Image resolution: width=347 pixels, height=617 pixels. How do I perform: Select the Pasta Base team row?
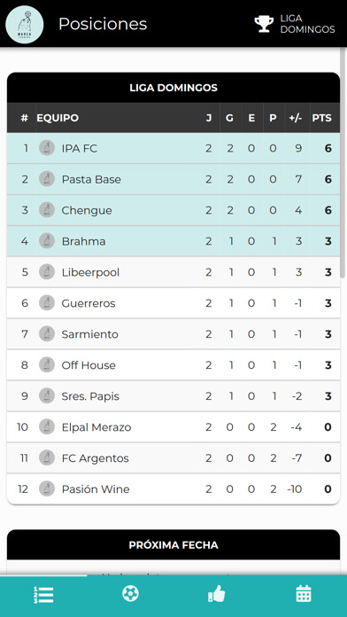173,179
